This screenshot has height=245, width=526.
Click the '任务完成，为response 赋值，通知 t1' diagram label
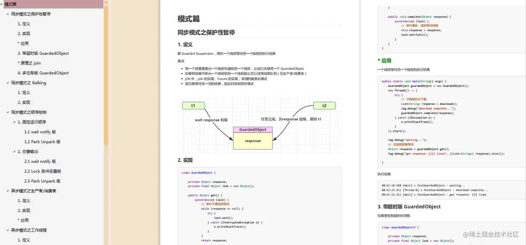point(291,119)
